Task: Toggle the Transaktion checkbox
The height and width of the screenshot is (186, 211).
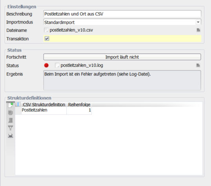Action: [x=47, y=39]
